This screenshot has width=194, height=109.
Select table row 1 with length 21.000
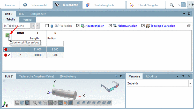33,49
